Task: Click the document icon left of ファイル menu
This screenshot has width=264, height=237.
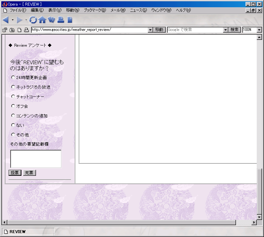Action: [x=5, y=11]
